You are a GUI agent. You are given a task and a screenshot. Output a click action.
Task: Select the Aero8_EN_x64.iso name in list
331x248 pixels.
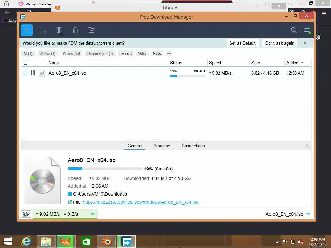[x=68, y=73]
